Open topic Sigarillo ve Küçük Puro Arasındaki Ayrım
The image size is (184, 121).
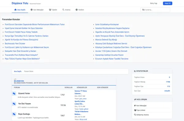(112, 32)
